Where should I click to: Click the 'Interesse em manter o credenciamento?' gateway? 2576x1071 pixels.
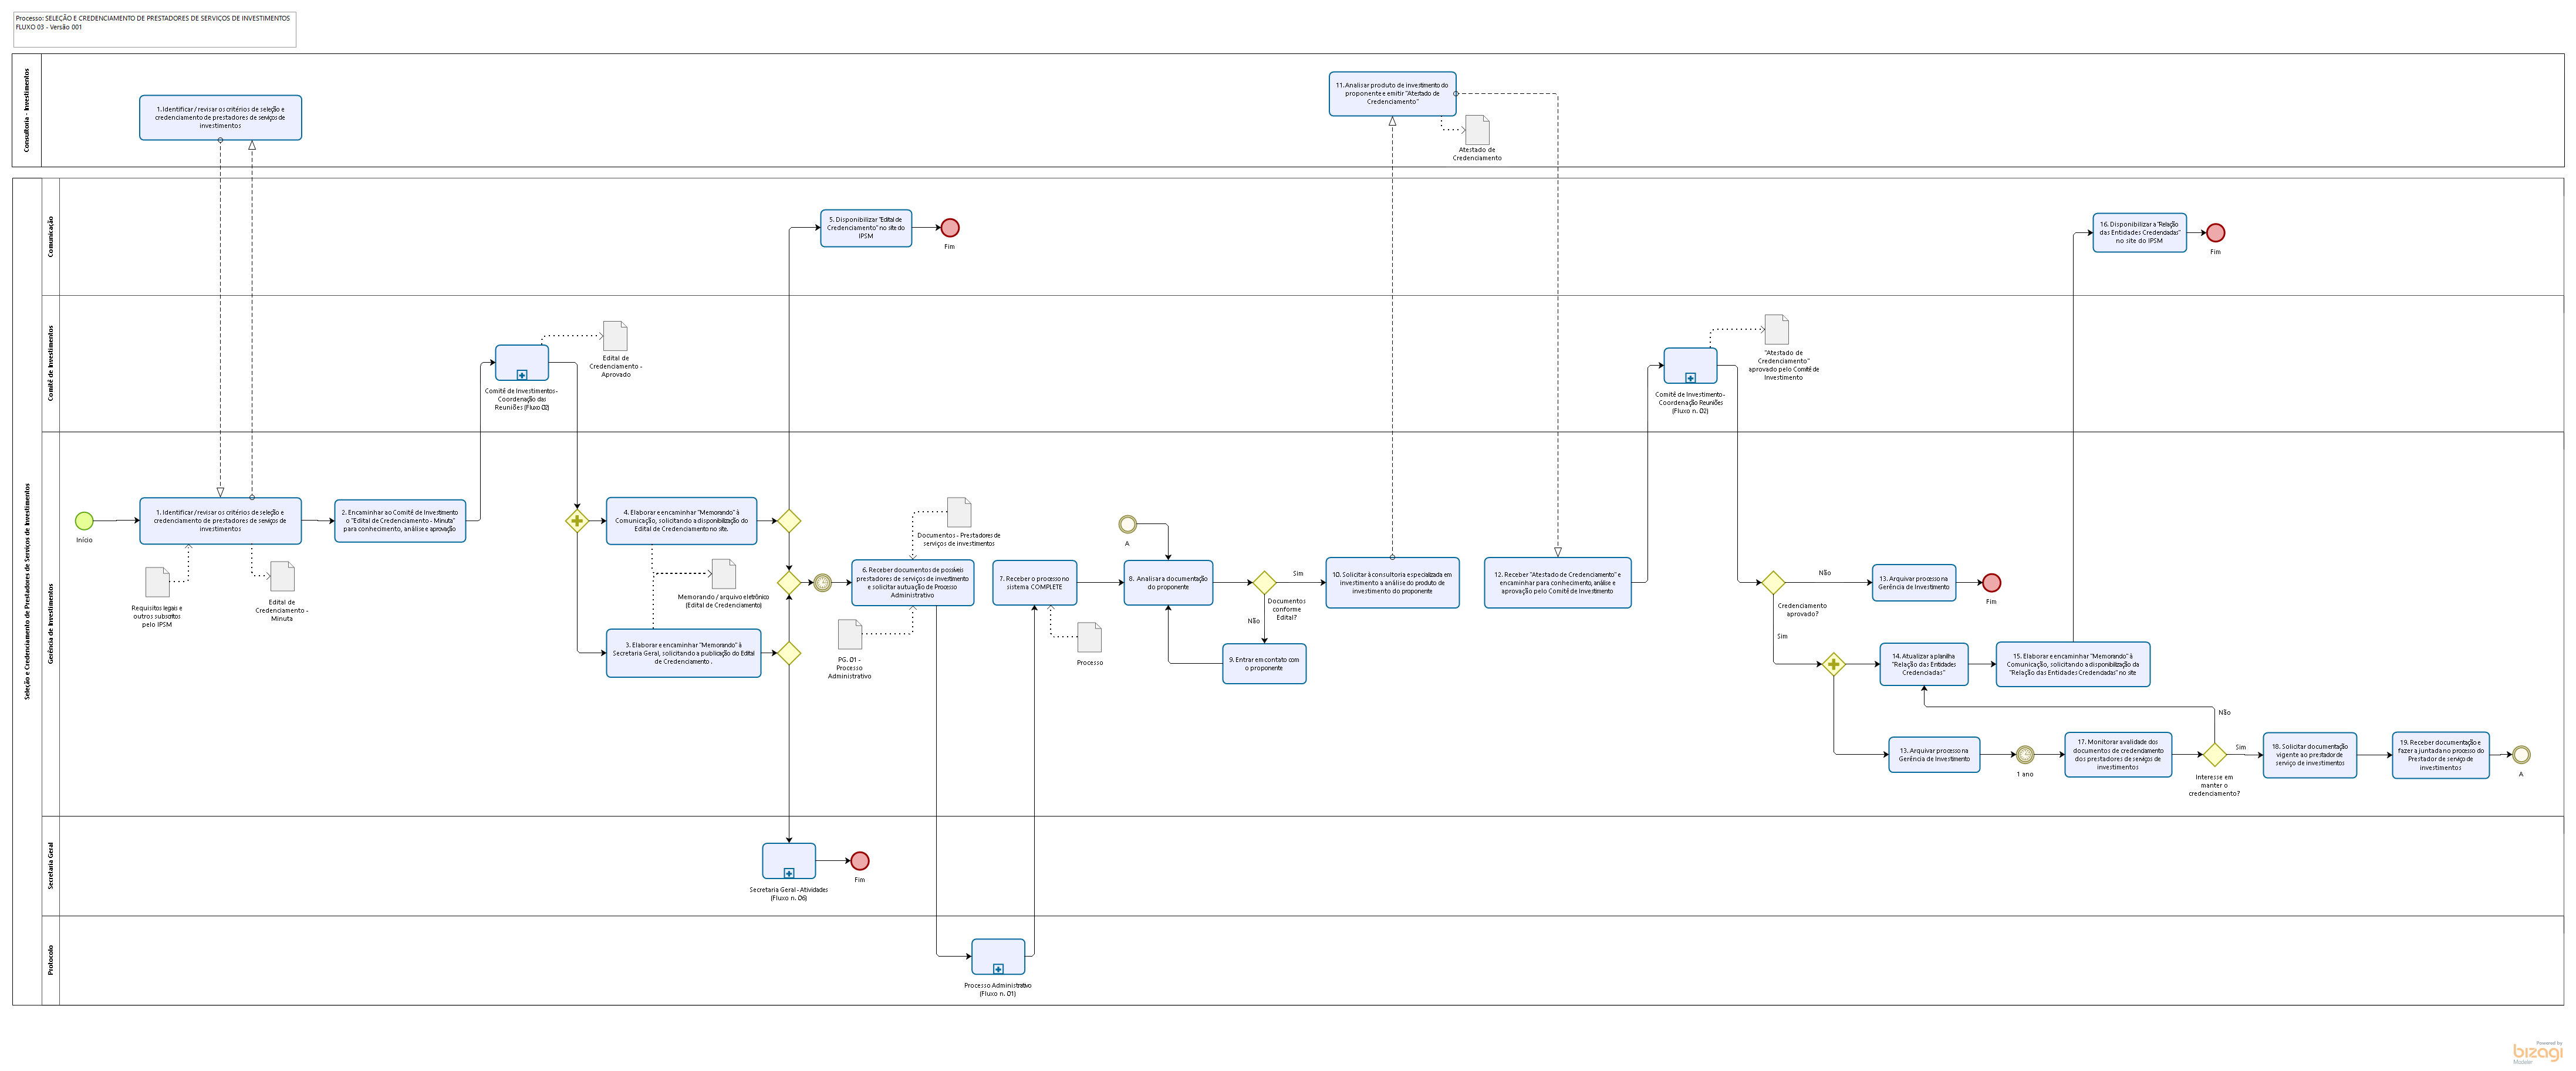pyautogui.click(x=2214, y=755)
